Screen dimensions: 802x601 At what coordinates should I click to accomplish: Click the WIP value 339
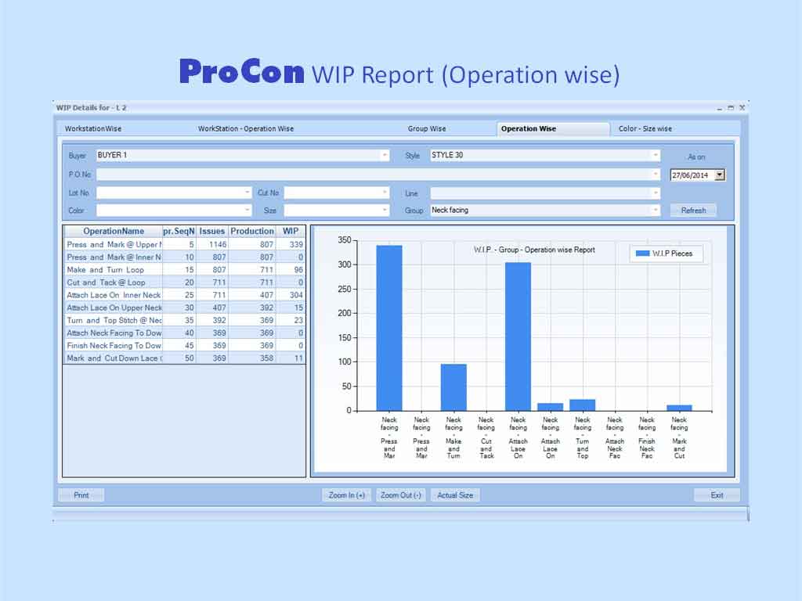296,245
